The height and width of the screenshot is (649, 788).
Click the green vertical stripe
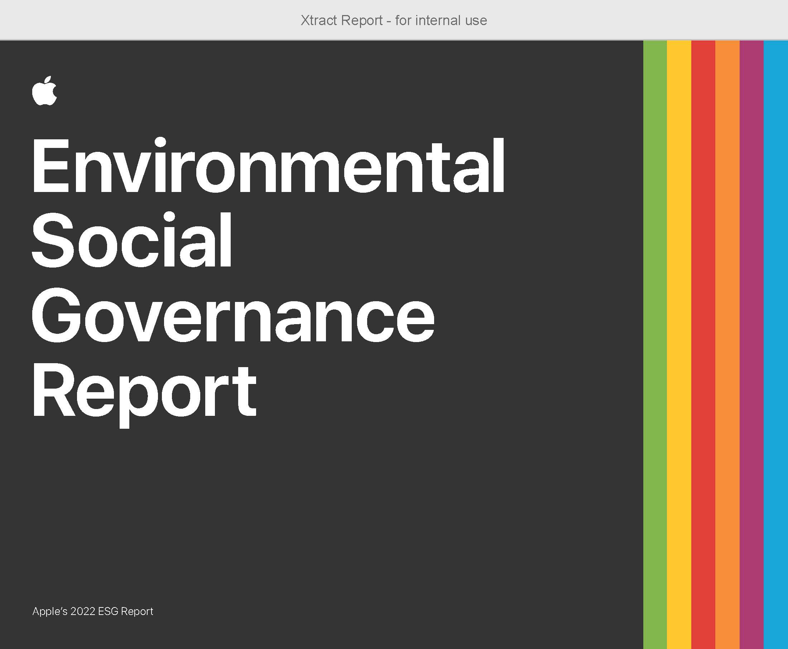tap(655, 344)
